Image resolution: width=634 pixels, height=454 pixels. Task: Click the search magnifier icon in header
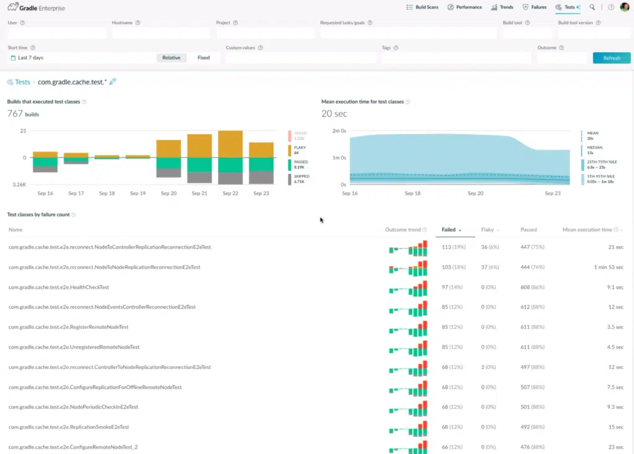tap(592, 7)
